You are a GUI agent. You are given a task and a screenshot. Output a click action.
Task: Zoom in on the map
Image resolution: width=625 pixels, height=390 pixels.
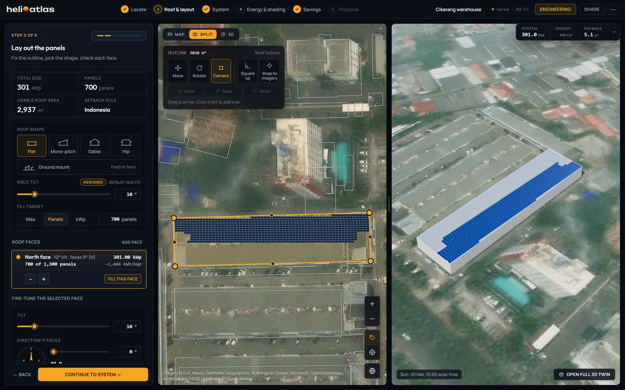tap(372, 304)
